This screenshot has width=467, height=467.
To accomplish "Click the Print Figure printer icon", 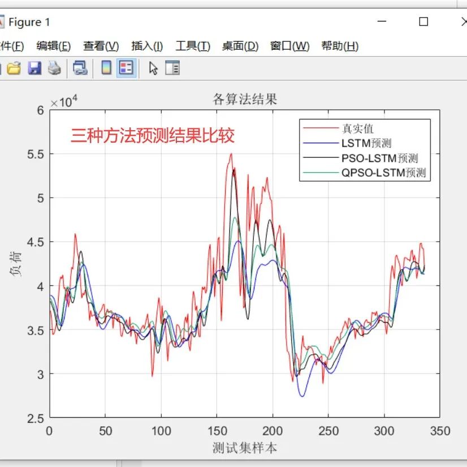I will tap(54, 68).
